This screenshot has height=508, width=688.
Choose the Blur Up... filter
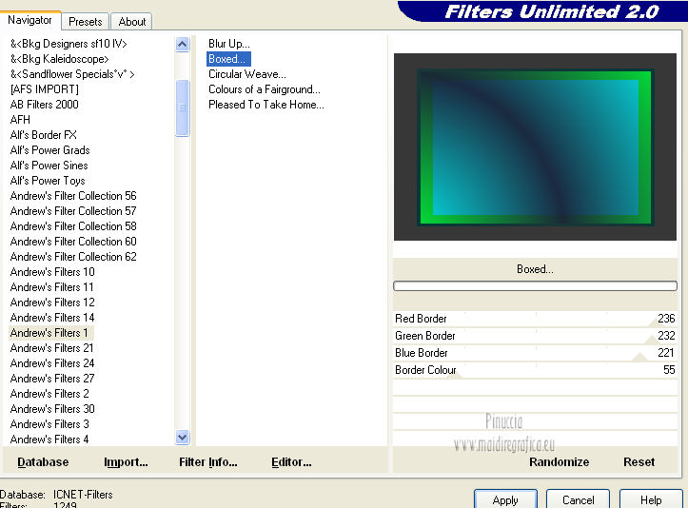click(x=229, y=44)
